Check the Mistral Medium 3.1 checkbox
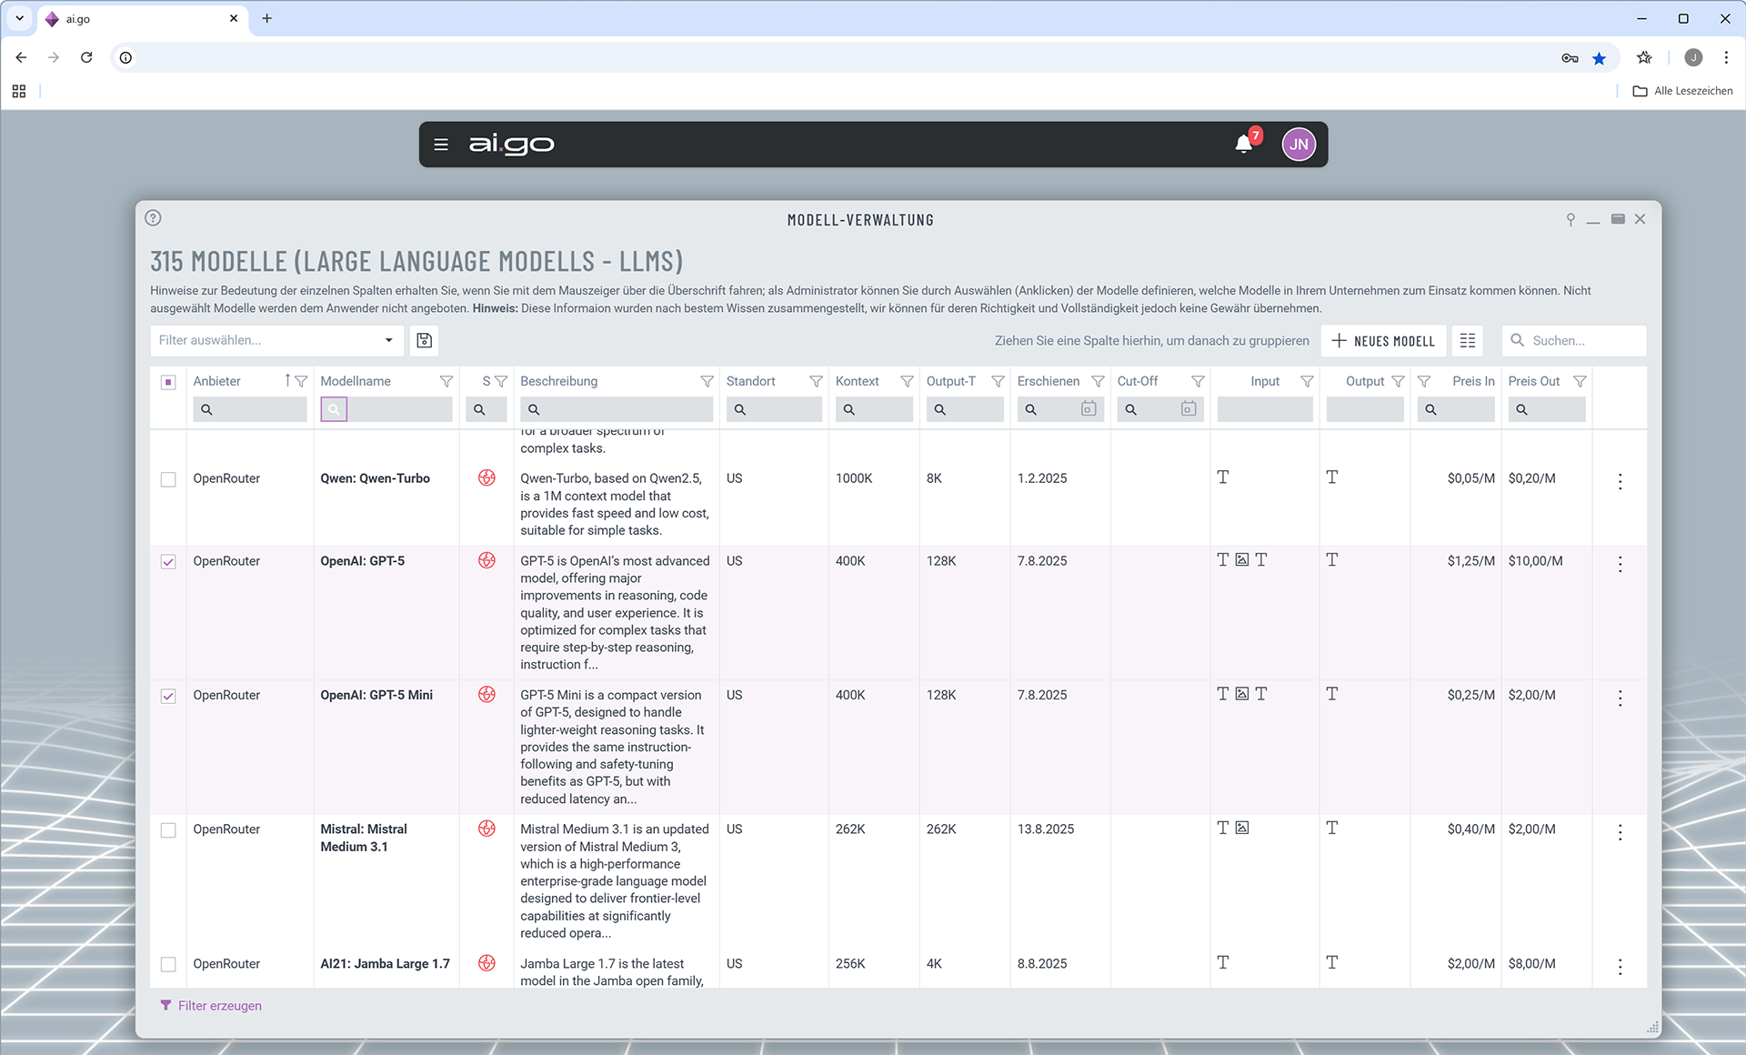This screenshot has width=1746, height=1055. point(168,830)
